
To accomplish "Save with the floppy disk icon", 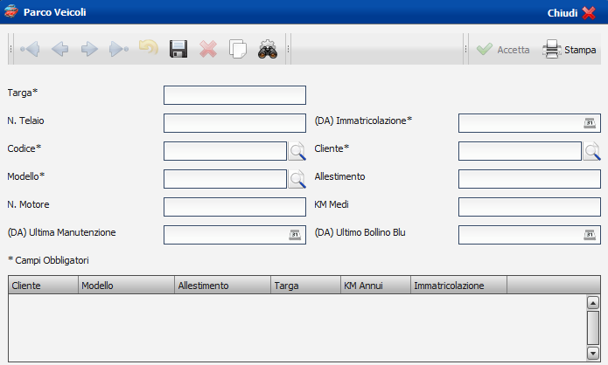I will click(178, 50).
